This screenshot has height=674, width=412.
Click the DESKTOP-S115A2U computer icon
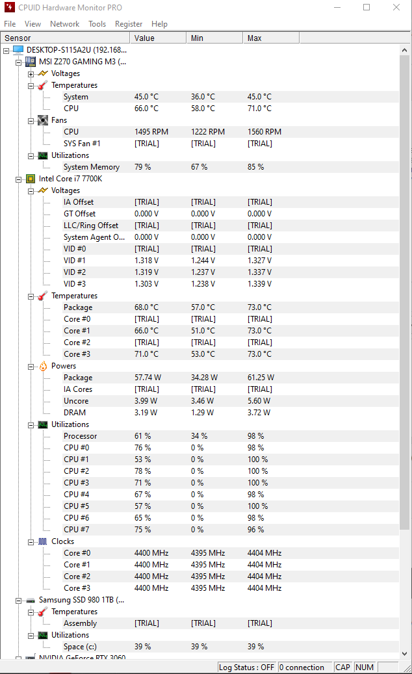[18, 50]
